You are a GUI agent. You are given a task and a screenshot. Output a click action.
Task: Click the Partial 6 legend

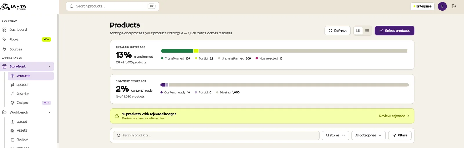pyautogui.click(x=203, y=92)
